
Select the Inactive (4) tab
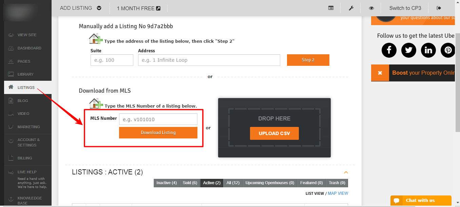tap(166, 183)
